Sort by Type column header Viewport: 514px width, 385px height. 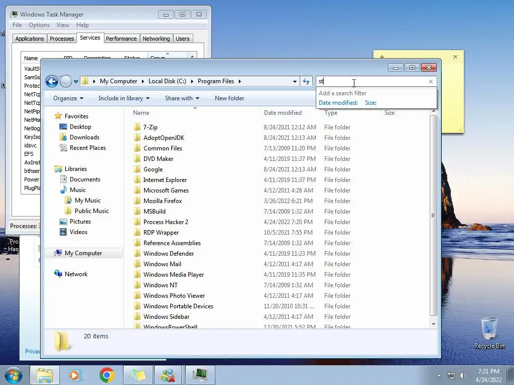pyautogui.click(x=331, y=113)
